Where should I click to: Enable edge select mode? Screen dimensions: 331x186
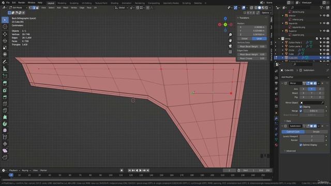[34, 8]
